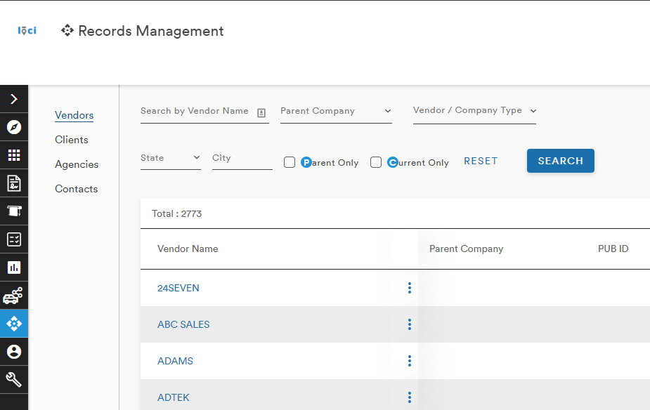Open the State dropdown
This screenshot has height=410, width=650.
click(x=170, y=158)
